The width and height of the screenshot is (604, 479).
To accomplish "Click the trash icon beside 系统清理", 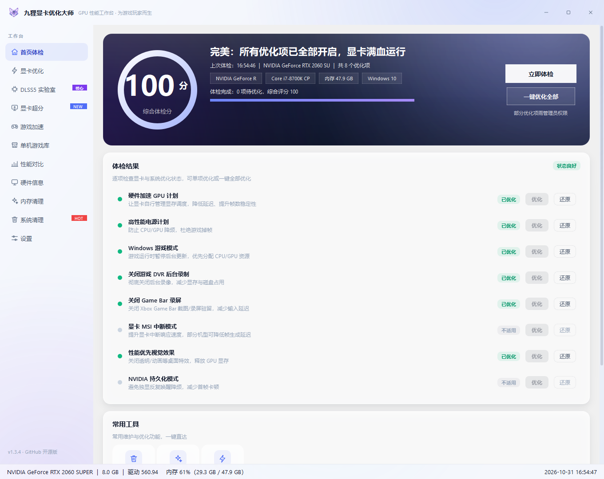I will pyautogui.click(x=15, y=220).
